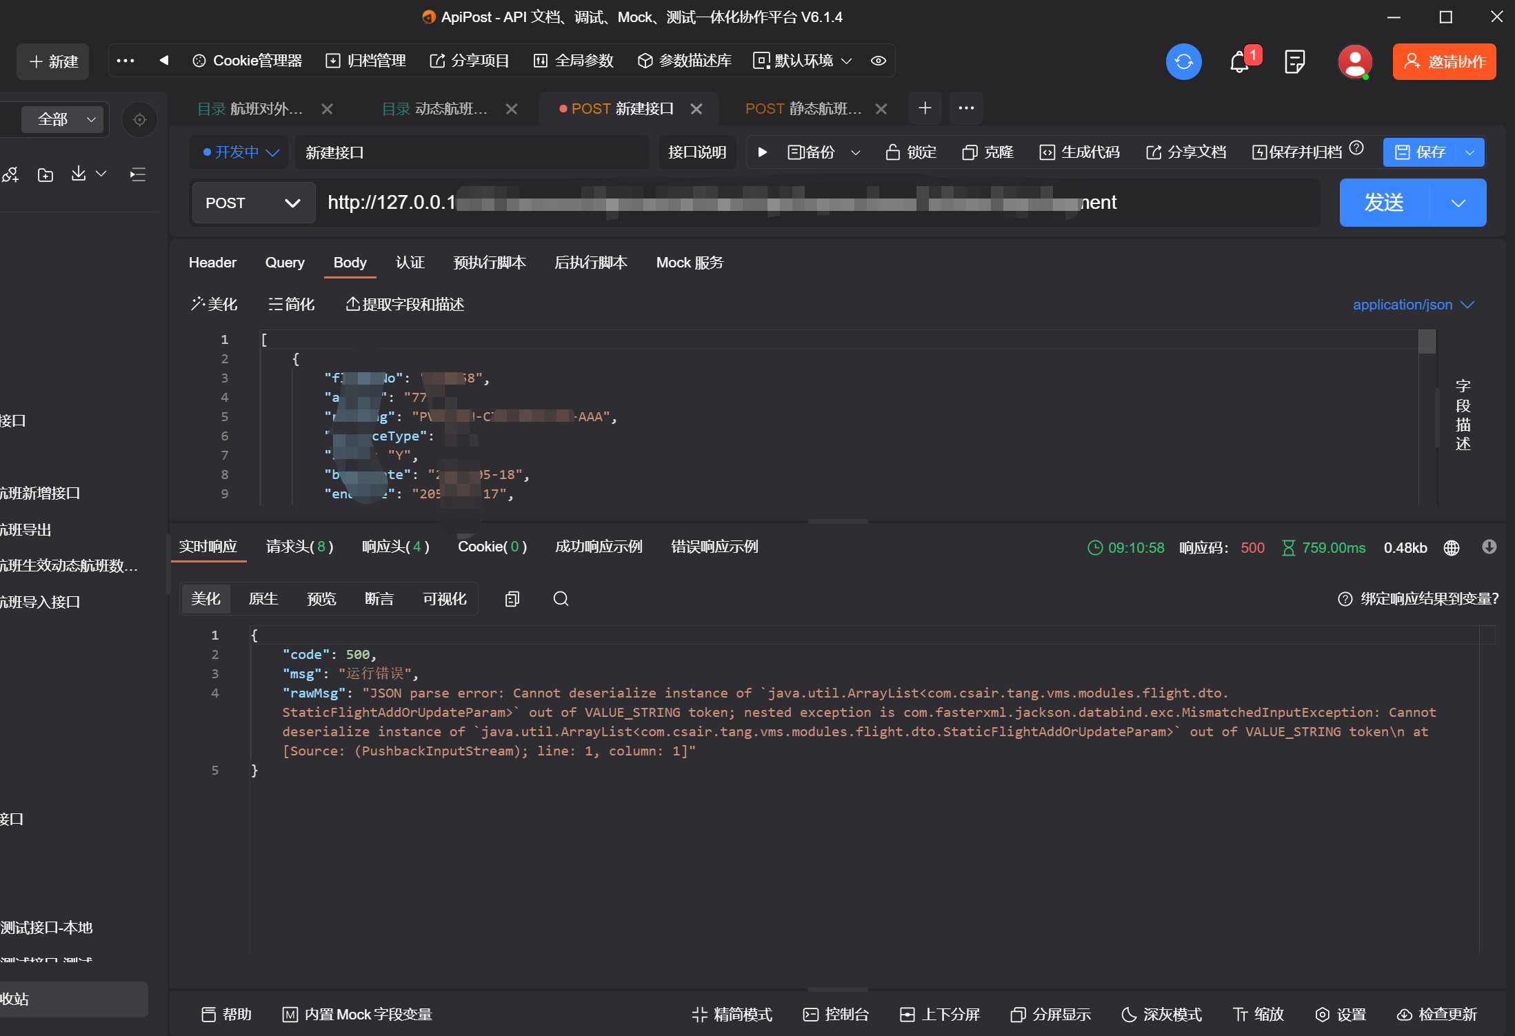
Task: Open the 开发中 status dropdown
Action: [x=241, y=152]
